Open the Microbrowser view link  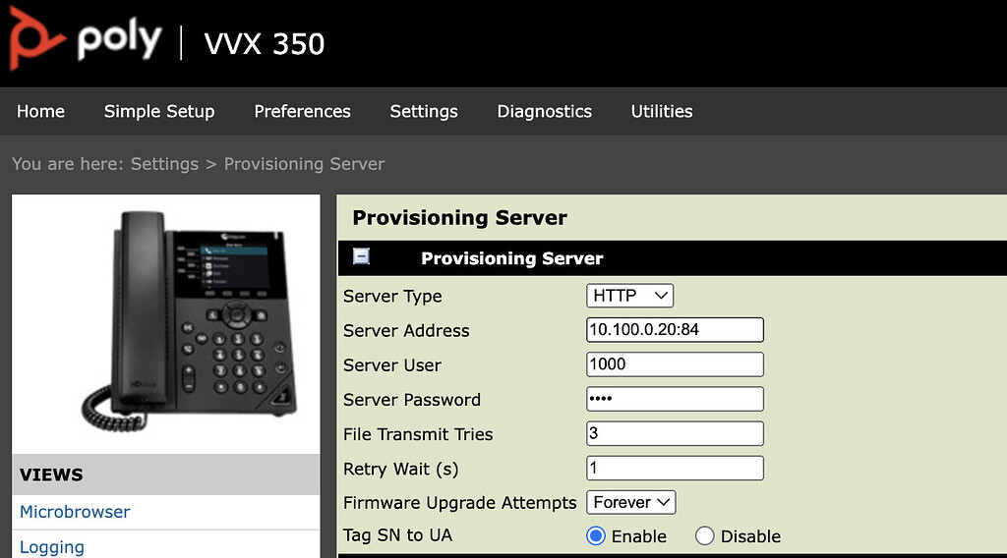click(x=75, y=512)
